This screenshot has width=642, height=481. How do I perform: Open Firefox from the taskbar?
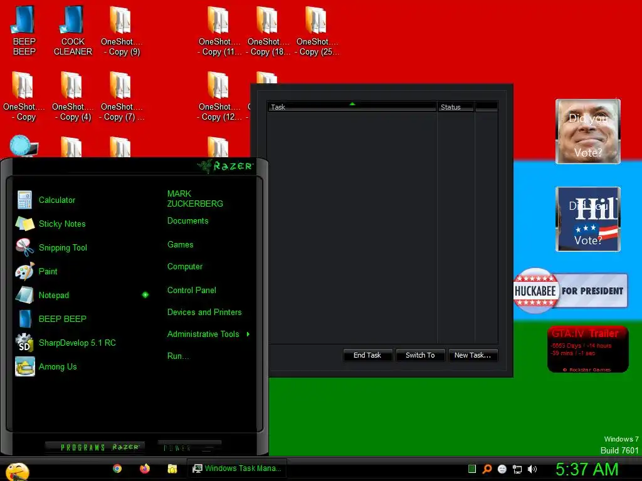click(x=145, y=468)
